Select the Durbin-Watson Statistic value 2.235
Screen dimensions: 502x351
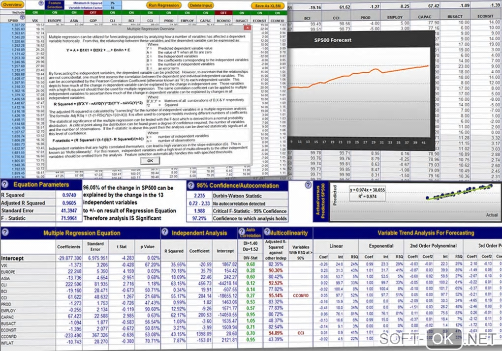tap(199, 196)
